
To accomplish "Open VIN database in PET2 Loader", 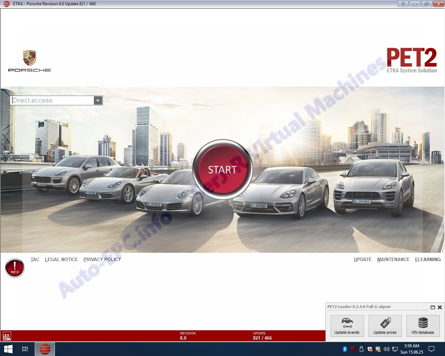I will point(423,326).
